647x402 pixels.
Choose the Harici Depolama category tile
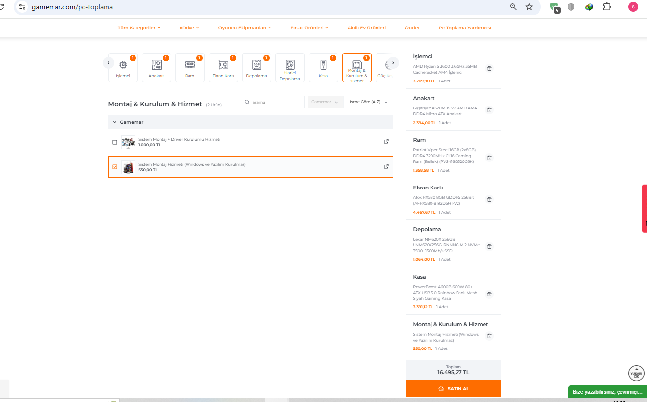point(290,68)
